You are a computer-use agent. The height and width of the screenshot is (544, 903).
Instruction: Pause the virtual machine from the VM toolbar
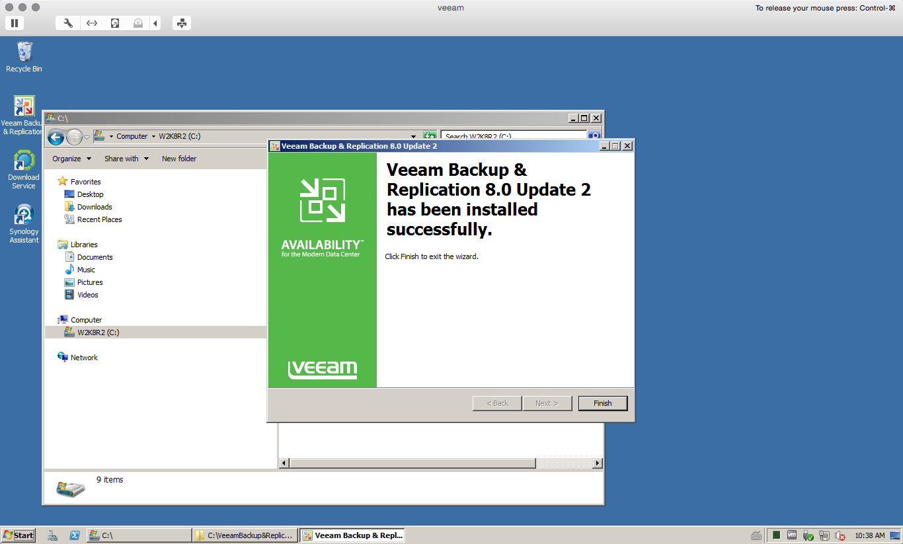click(x=14, y=23)
